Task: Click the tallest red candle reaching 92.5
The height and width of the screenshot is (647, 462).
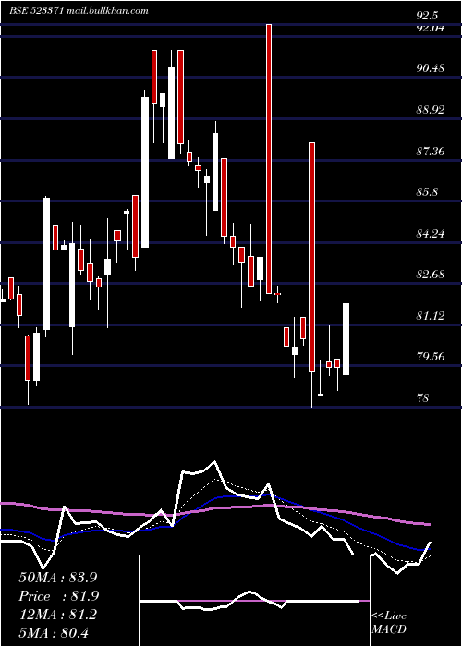Action: pyautogui.click(x=269, y=159)
